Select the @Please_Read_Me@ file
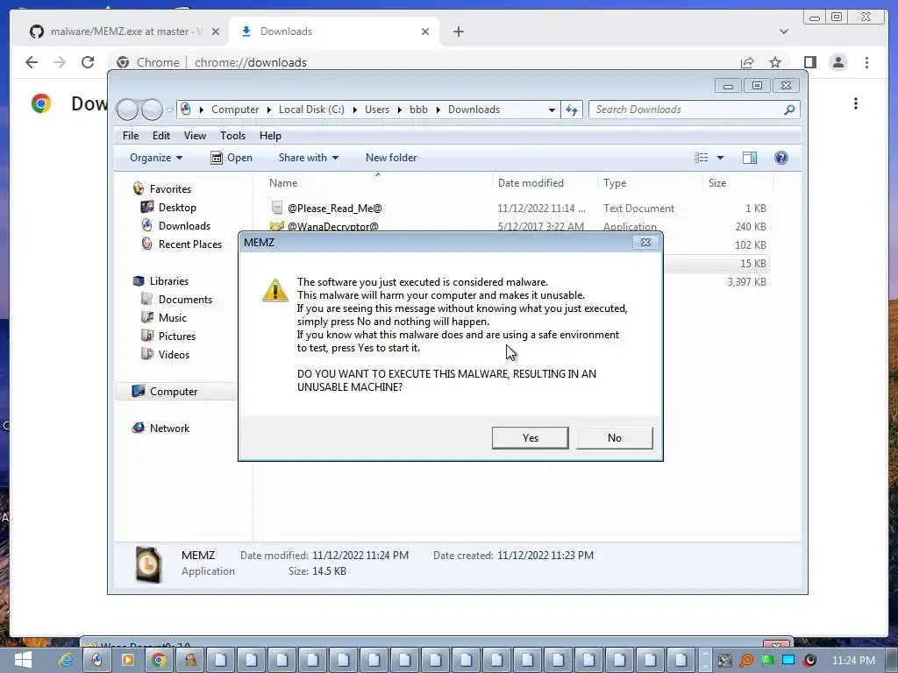Image resolution: width=898 pixels, height=673 pixels. [334, 209]
